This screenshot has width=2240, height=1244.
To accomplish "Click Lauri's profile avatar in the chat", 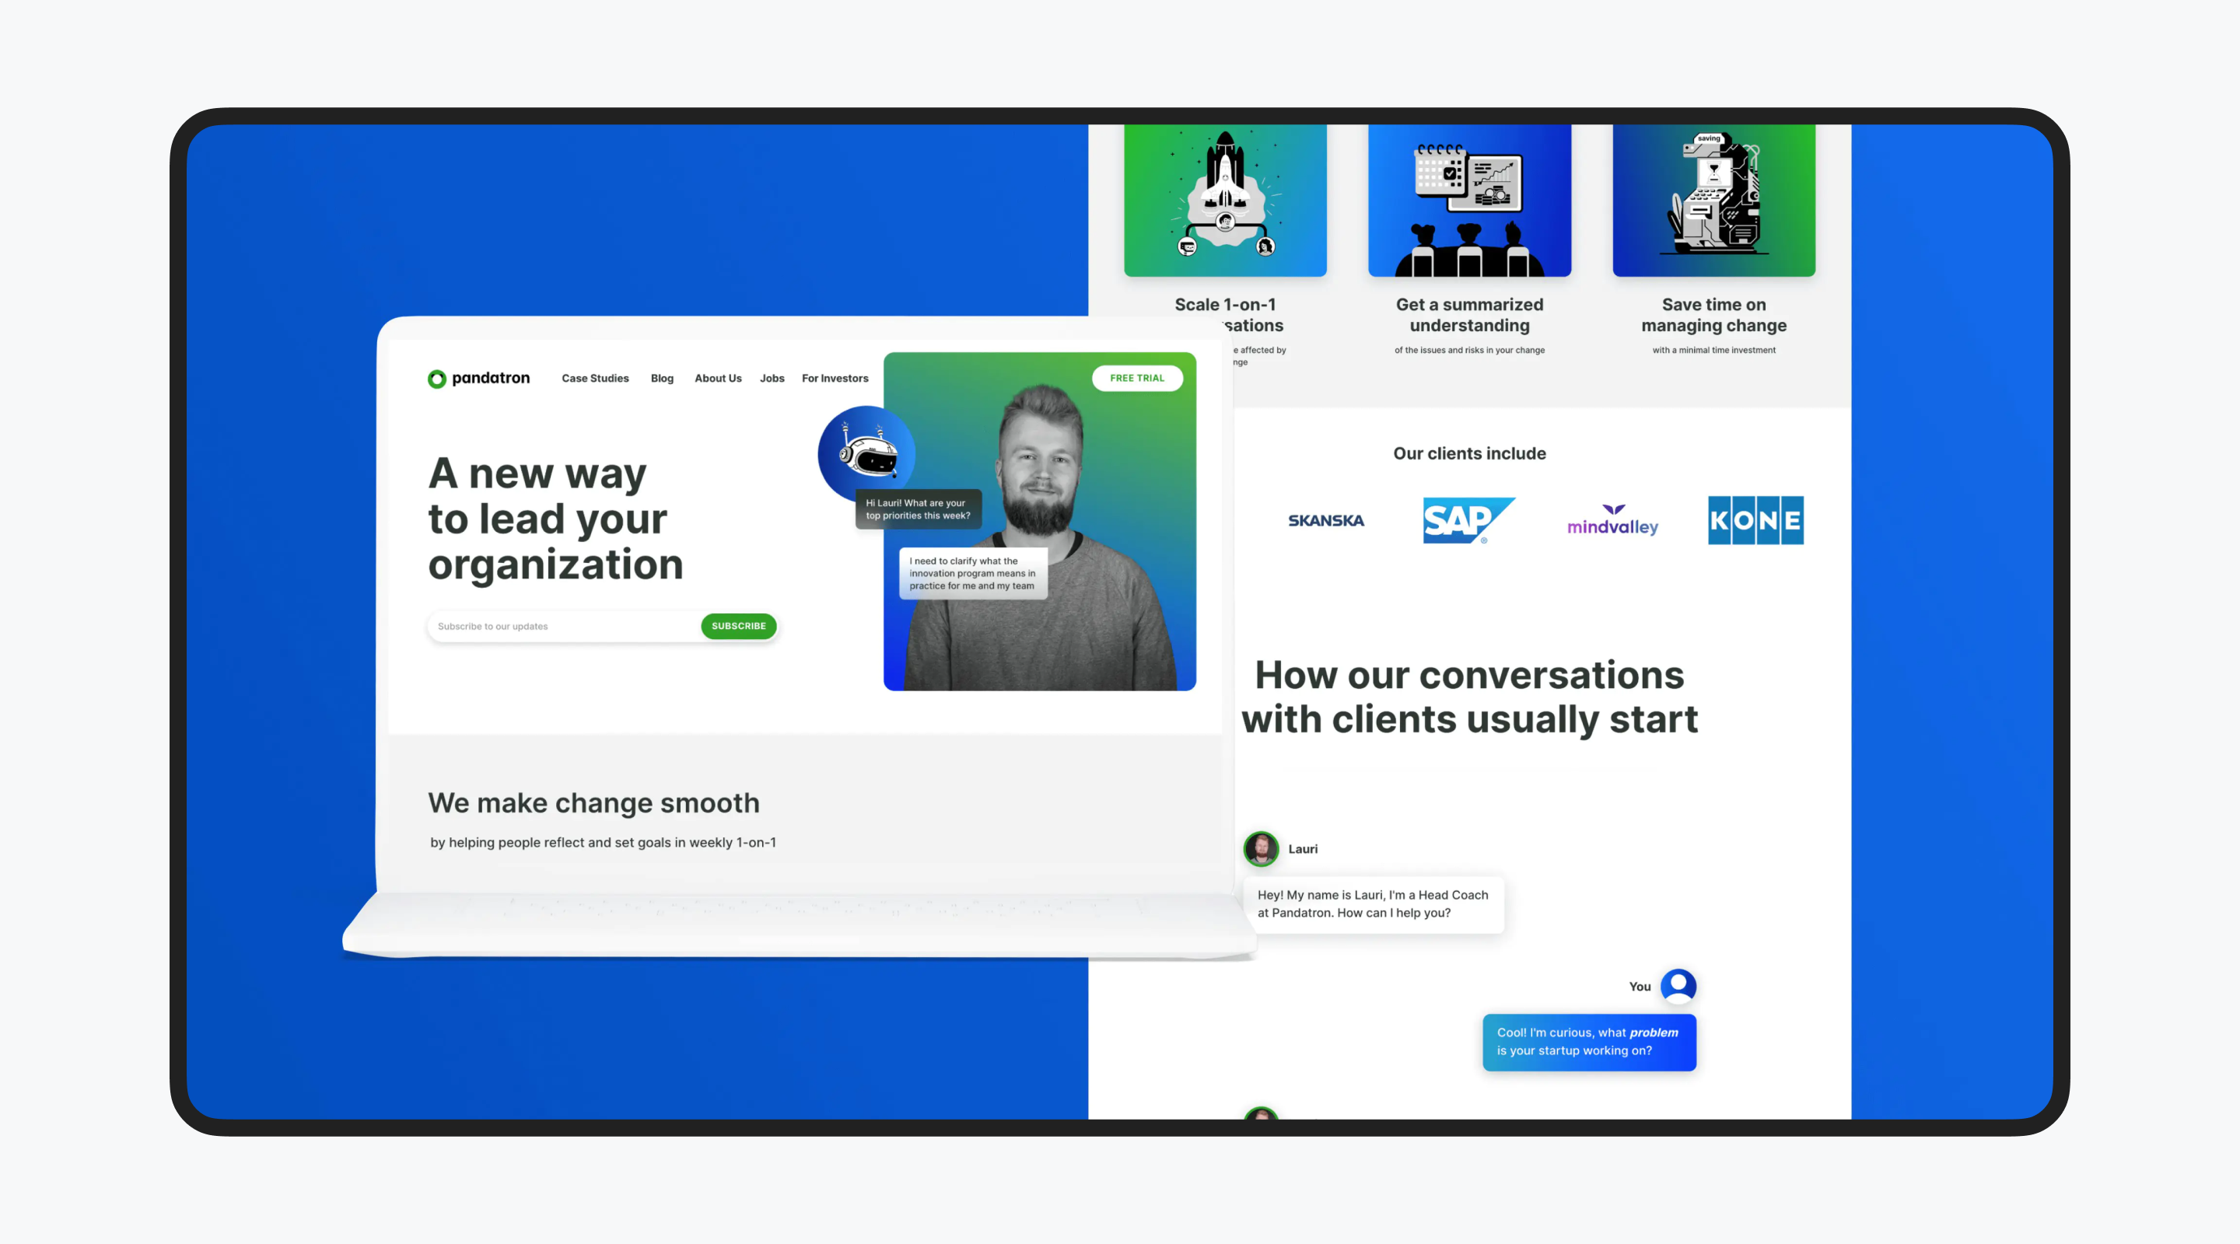I will 1260,849.
